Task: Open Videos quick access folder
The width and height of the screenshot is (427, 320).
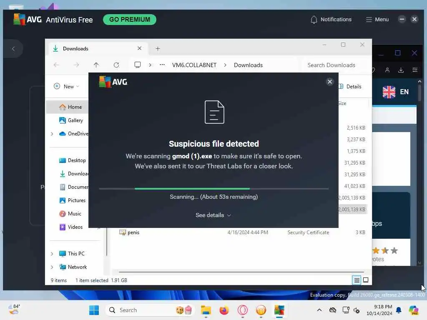Action: (x=71, y=227)
